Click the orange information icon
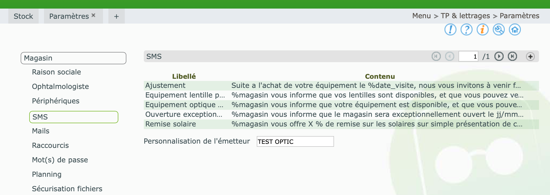This screenshot has width=550, height=195. click(482, 29)
